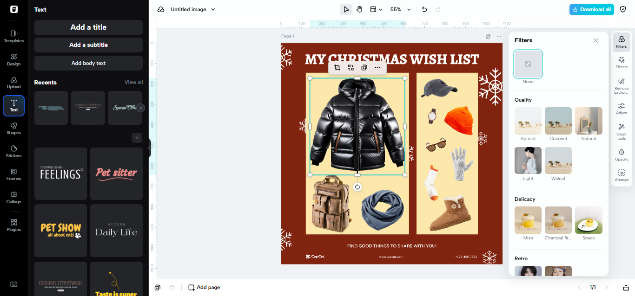Click the undo arrow
Screen dimensions: 635x296
[424, 9]
